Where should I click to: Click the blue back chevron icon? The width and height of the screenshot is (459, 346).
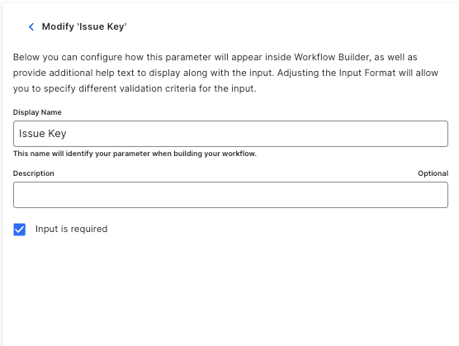click(31, 27)
